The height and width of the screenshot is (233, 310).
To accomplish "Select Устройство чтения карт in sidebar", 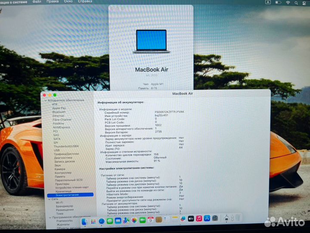I will [x=72, y=187].
